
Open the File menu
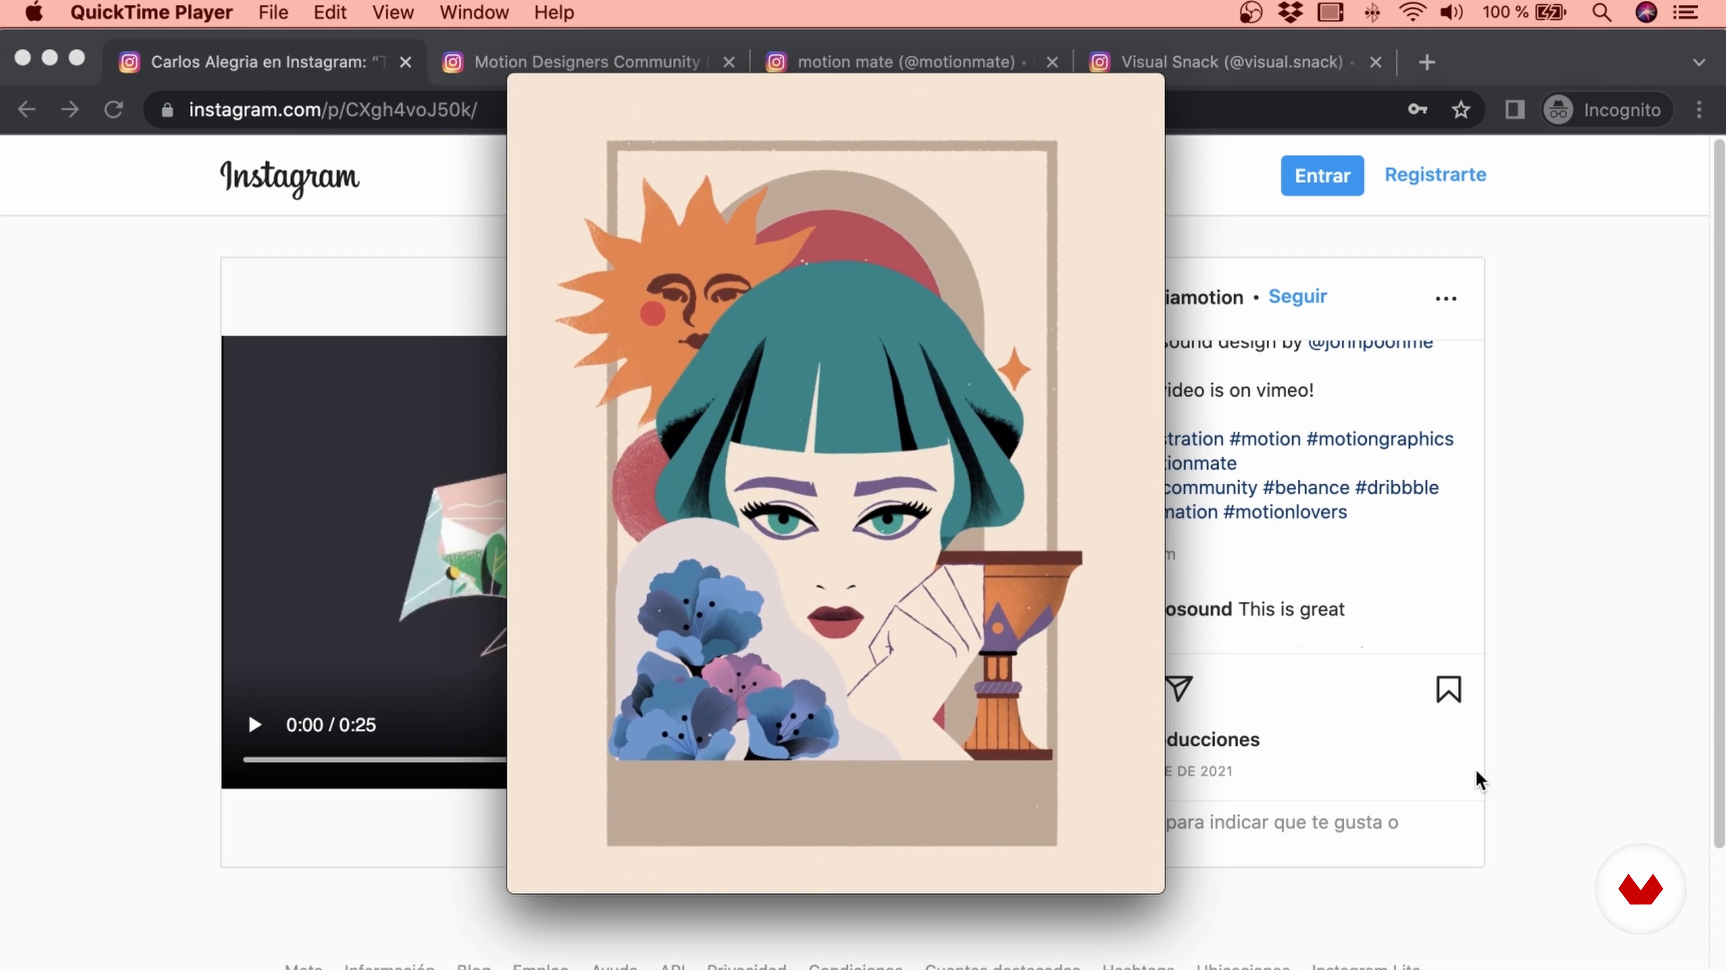coord(273,12)
